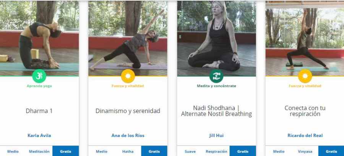The height and width of the screenshot is (156, 344).
Task: Click the Fuerza y vitalidad label above Dinamismo
Action: (x=128, y=86)
